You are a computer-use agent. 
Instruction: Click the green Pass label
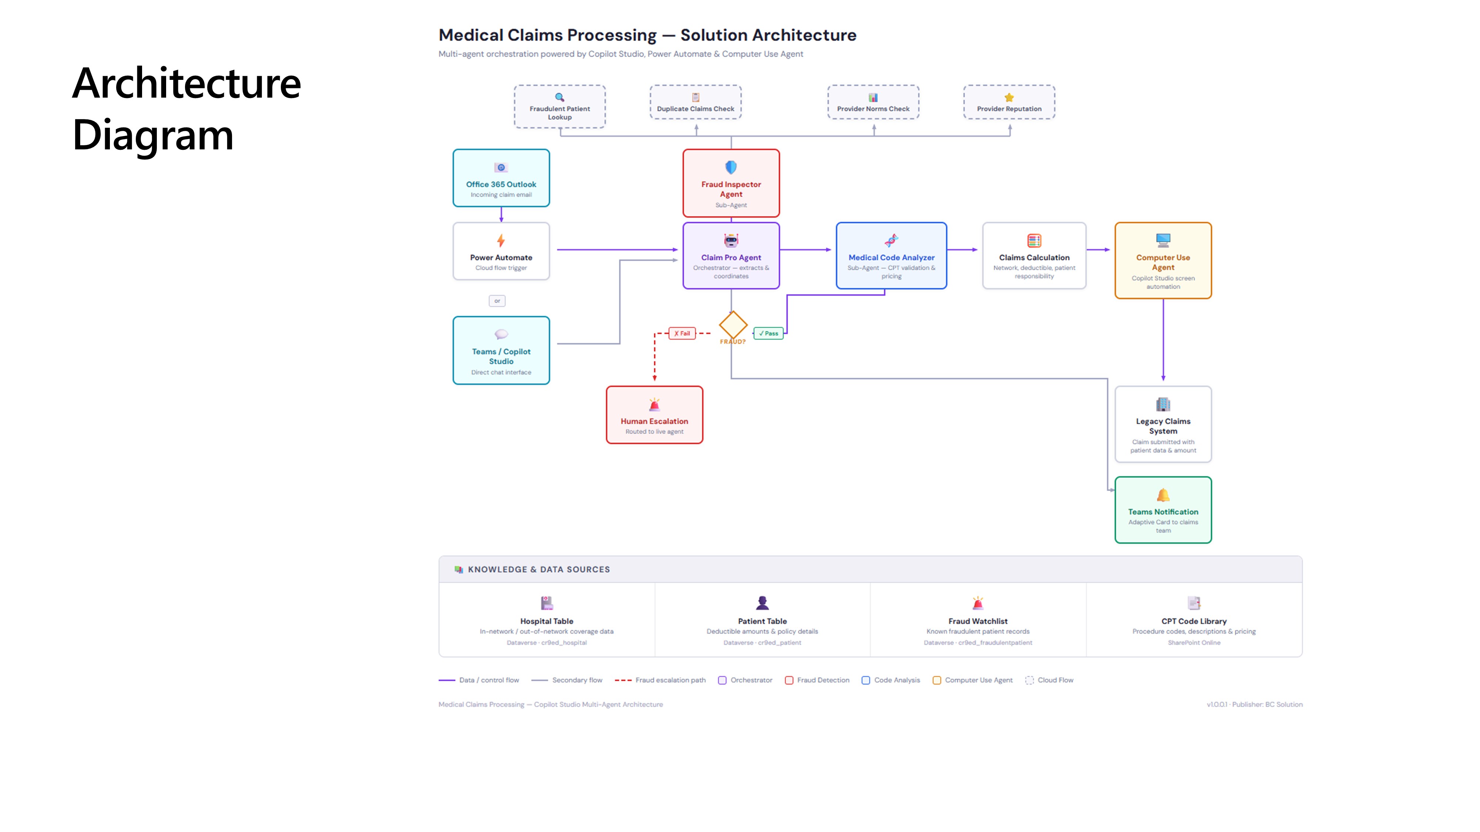click(768, 333)
